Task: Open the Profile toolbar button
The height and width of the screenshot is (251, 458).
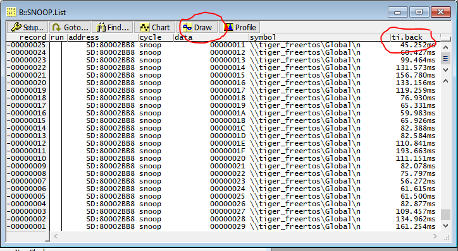Action: point(240,27)
